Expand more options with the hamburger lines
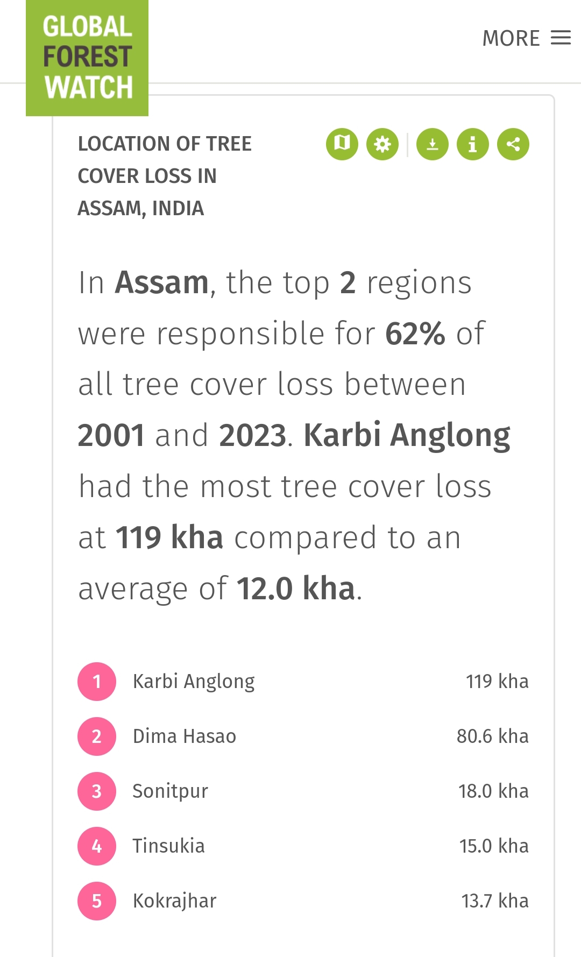 [x=561, y=37]
